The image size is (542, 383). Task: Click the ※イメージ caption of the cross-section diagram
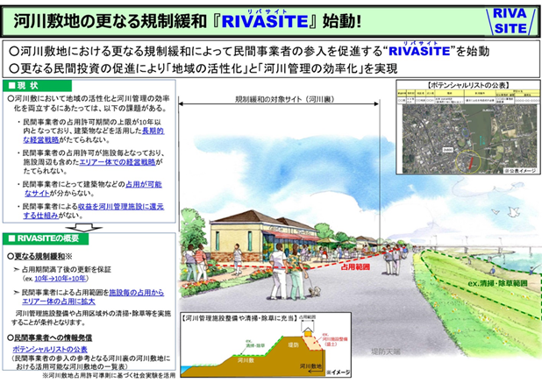pos(338,372)
